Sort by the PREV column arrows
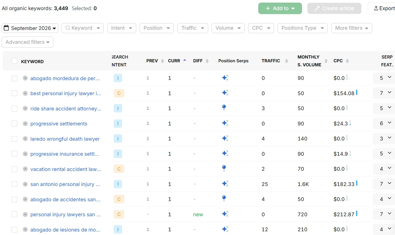 click(162, 61)
